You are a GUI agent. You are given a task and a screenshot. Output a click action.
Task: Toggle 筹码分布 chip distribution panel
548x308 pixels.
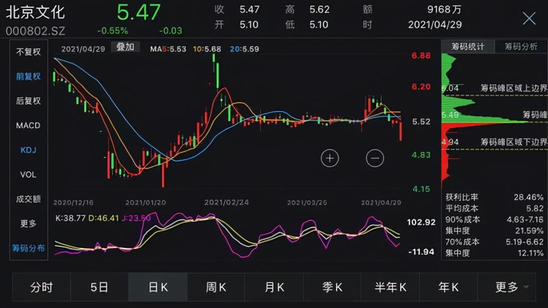[28, 248]
